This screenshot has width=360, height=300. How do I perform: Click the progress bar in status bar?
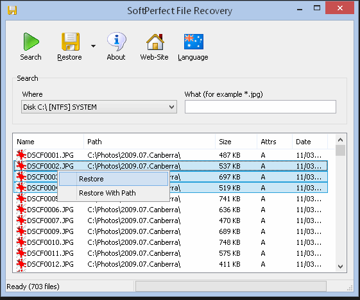(231, 287)
